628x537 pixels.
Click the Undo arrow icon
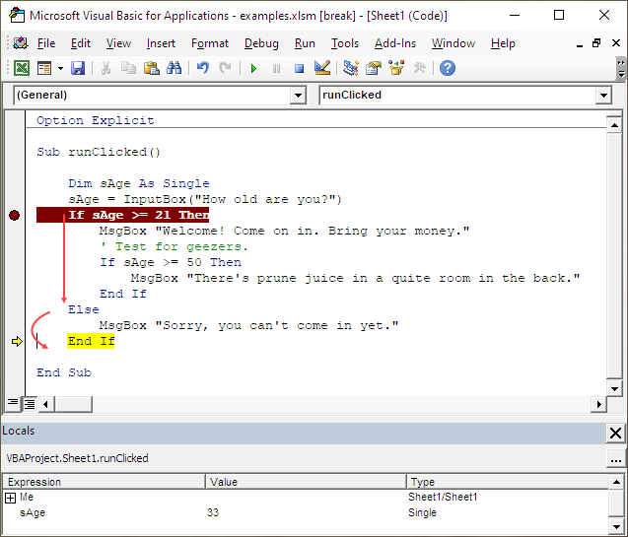coord(203,68)
